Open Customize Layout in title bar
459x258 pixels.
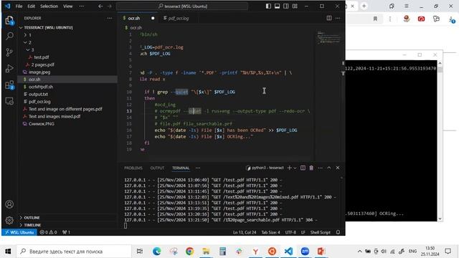click(x=295, y=6)
